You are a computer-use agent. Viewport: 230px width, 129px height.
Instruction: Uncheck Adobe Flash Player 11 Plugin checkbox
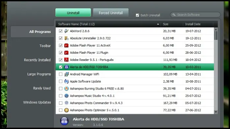(x=61, y=53)
